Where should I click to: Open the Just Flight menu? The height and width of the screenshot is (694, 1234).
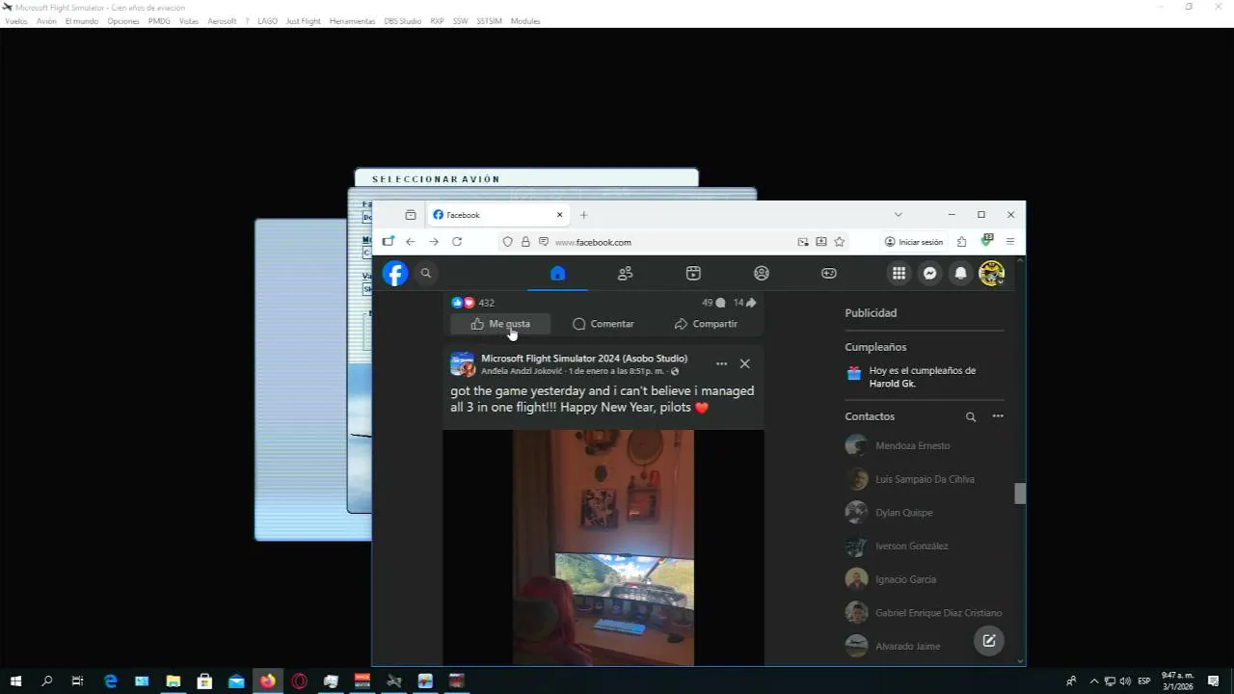point(304,21)
